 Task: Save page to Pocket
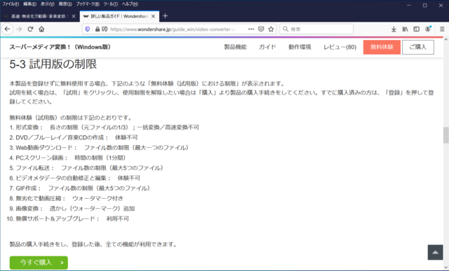click(x=261, y=29)
